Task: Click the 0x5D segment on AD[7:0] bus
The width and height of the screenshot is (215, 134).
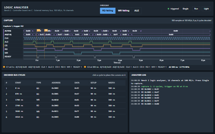Action: coord(99,35)
